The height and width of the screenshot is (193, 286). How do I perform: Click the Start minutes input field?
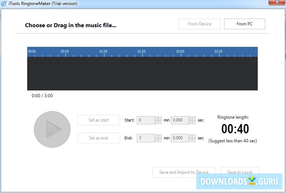pos(146,120)
